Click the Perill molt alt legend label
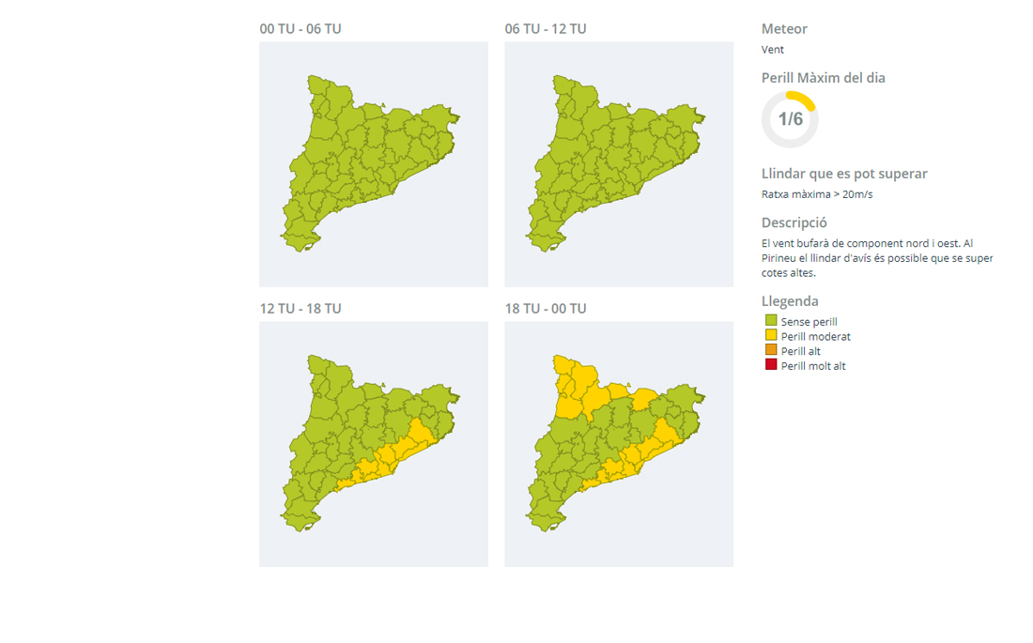 coord(813,366)
